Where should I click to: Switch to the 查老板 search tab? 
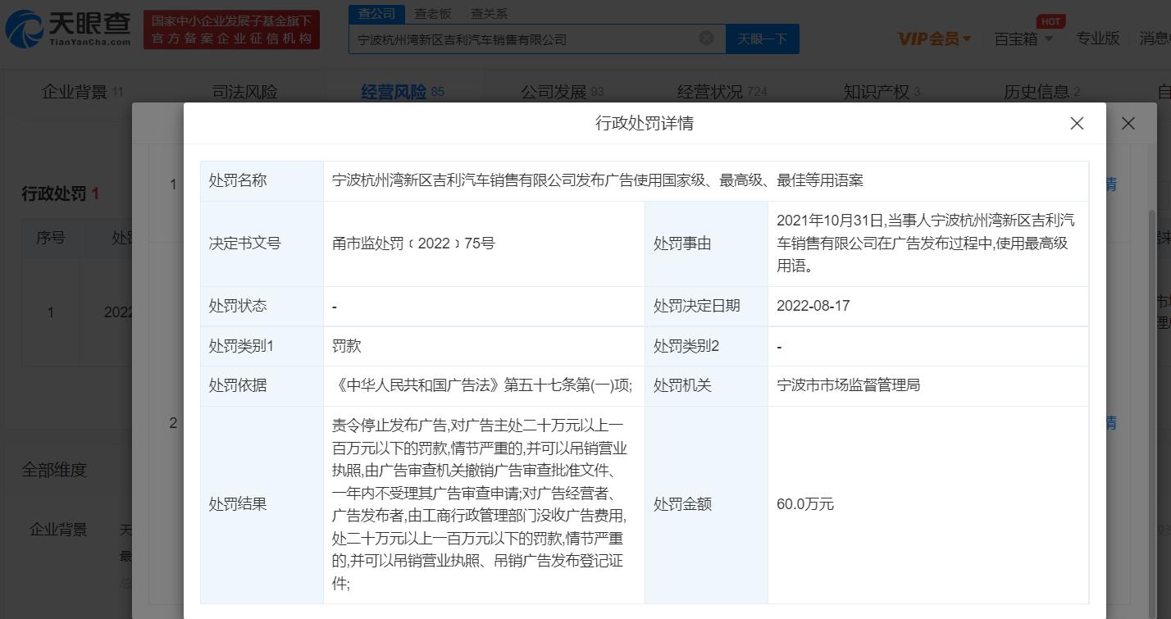(433, 13)
